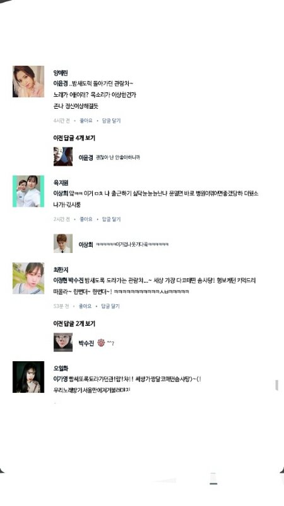This screenshot has width=284, height=506.
Task: Expand 이전 답글 2개 보기
Action: pyautogui.click(x=74, y=324)
